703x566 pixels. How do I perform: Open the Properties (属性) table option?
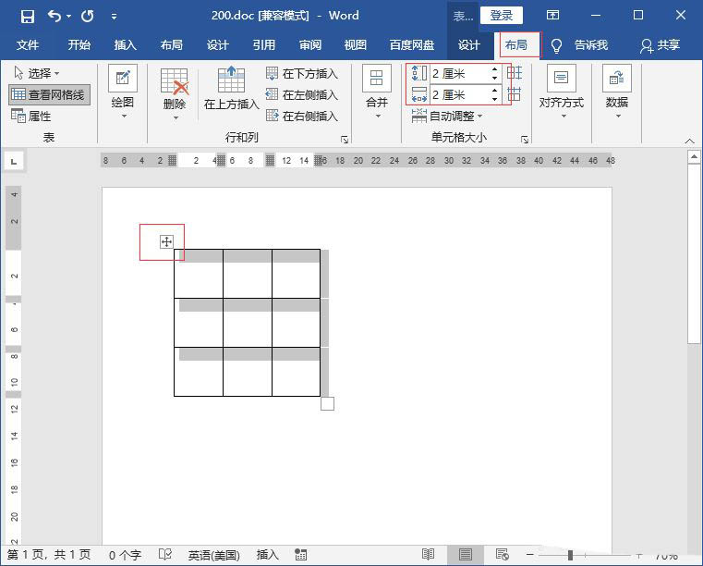click(31, 117)
